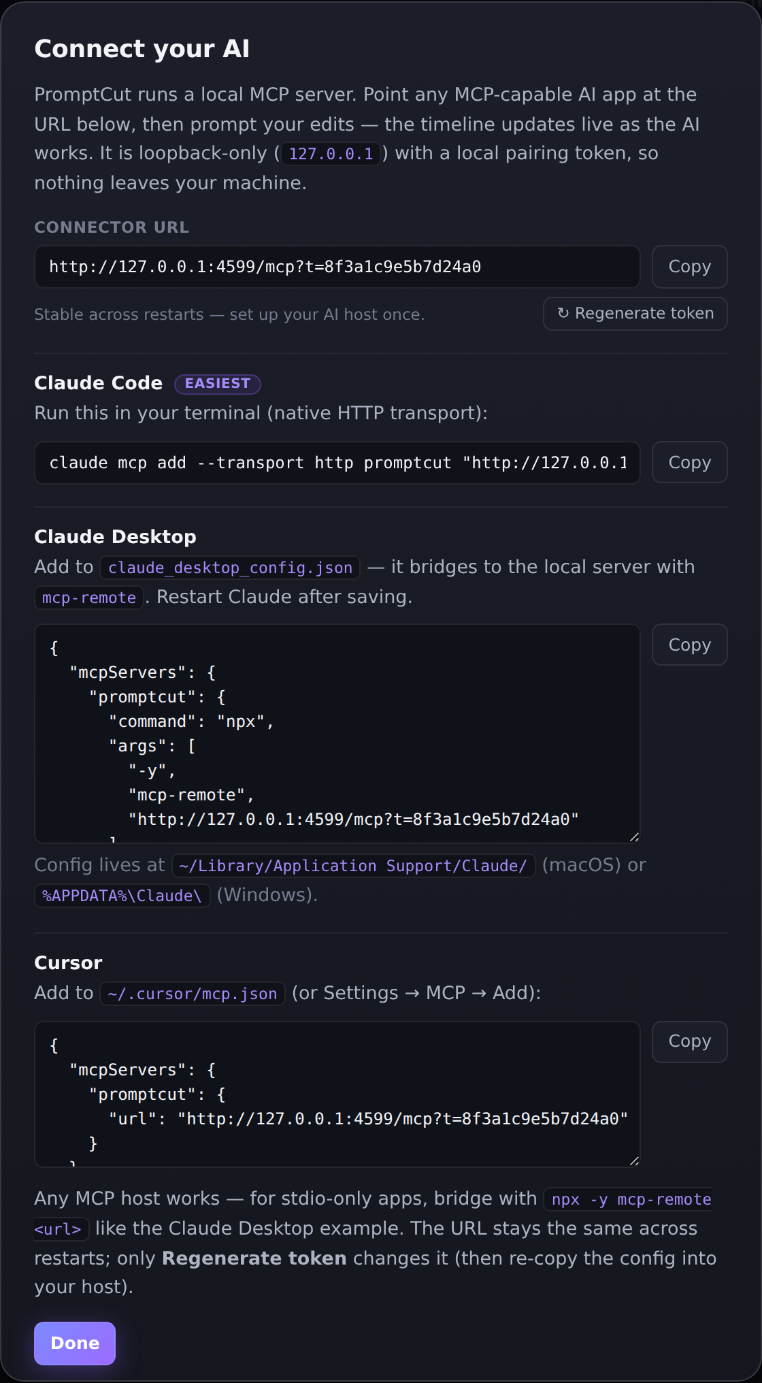Click the mcp-remote code label in the Claude Desktop instructions
The image size is (762, 1383).
point(89,598)
